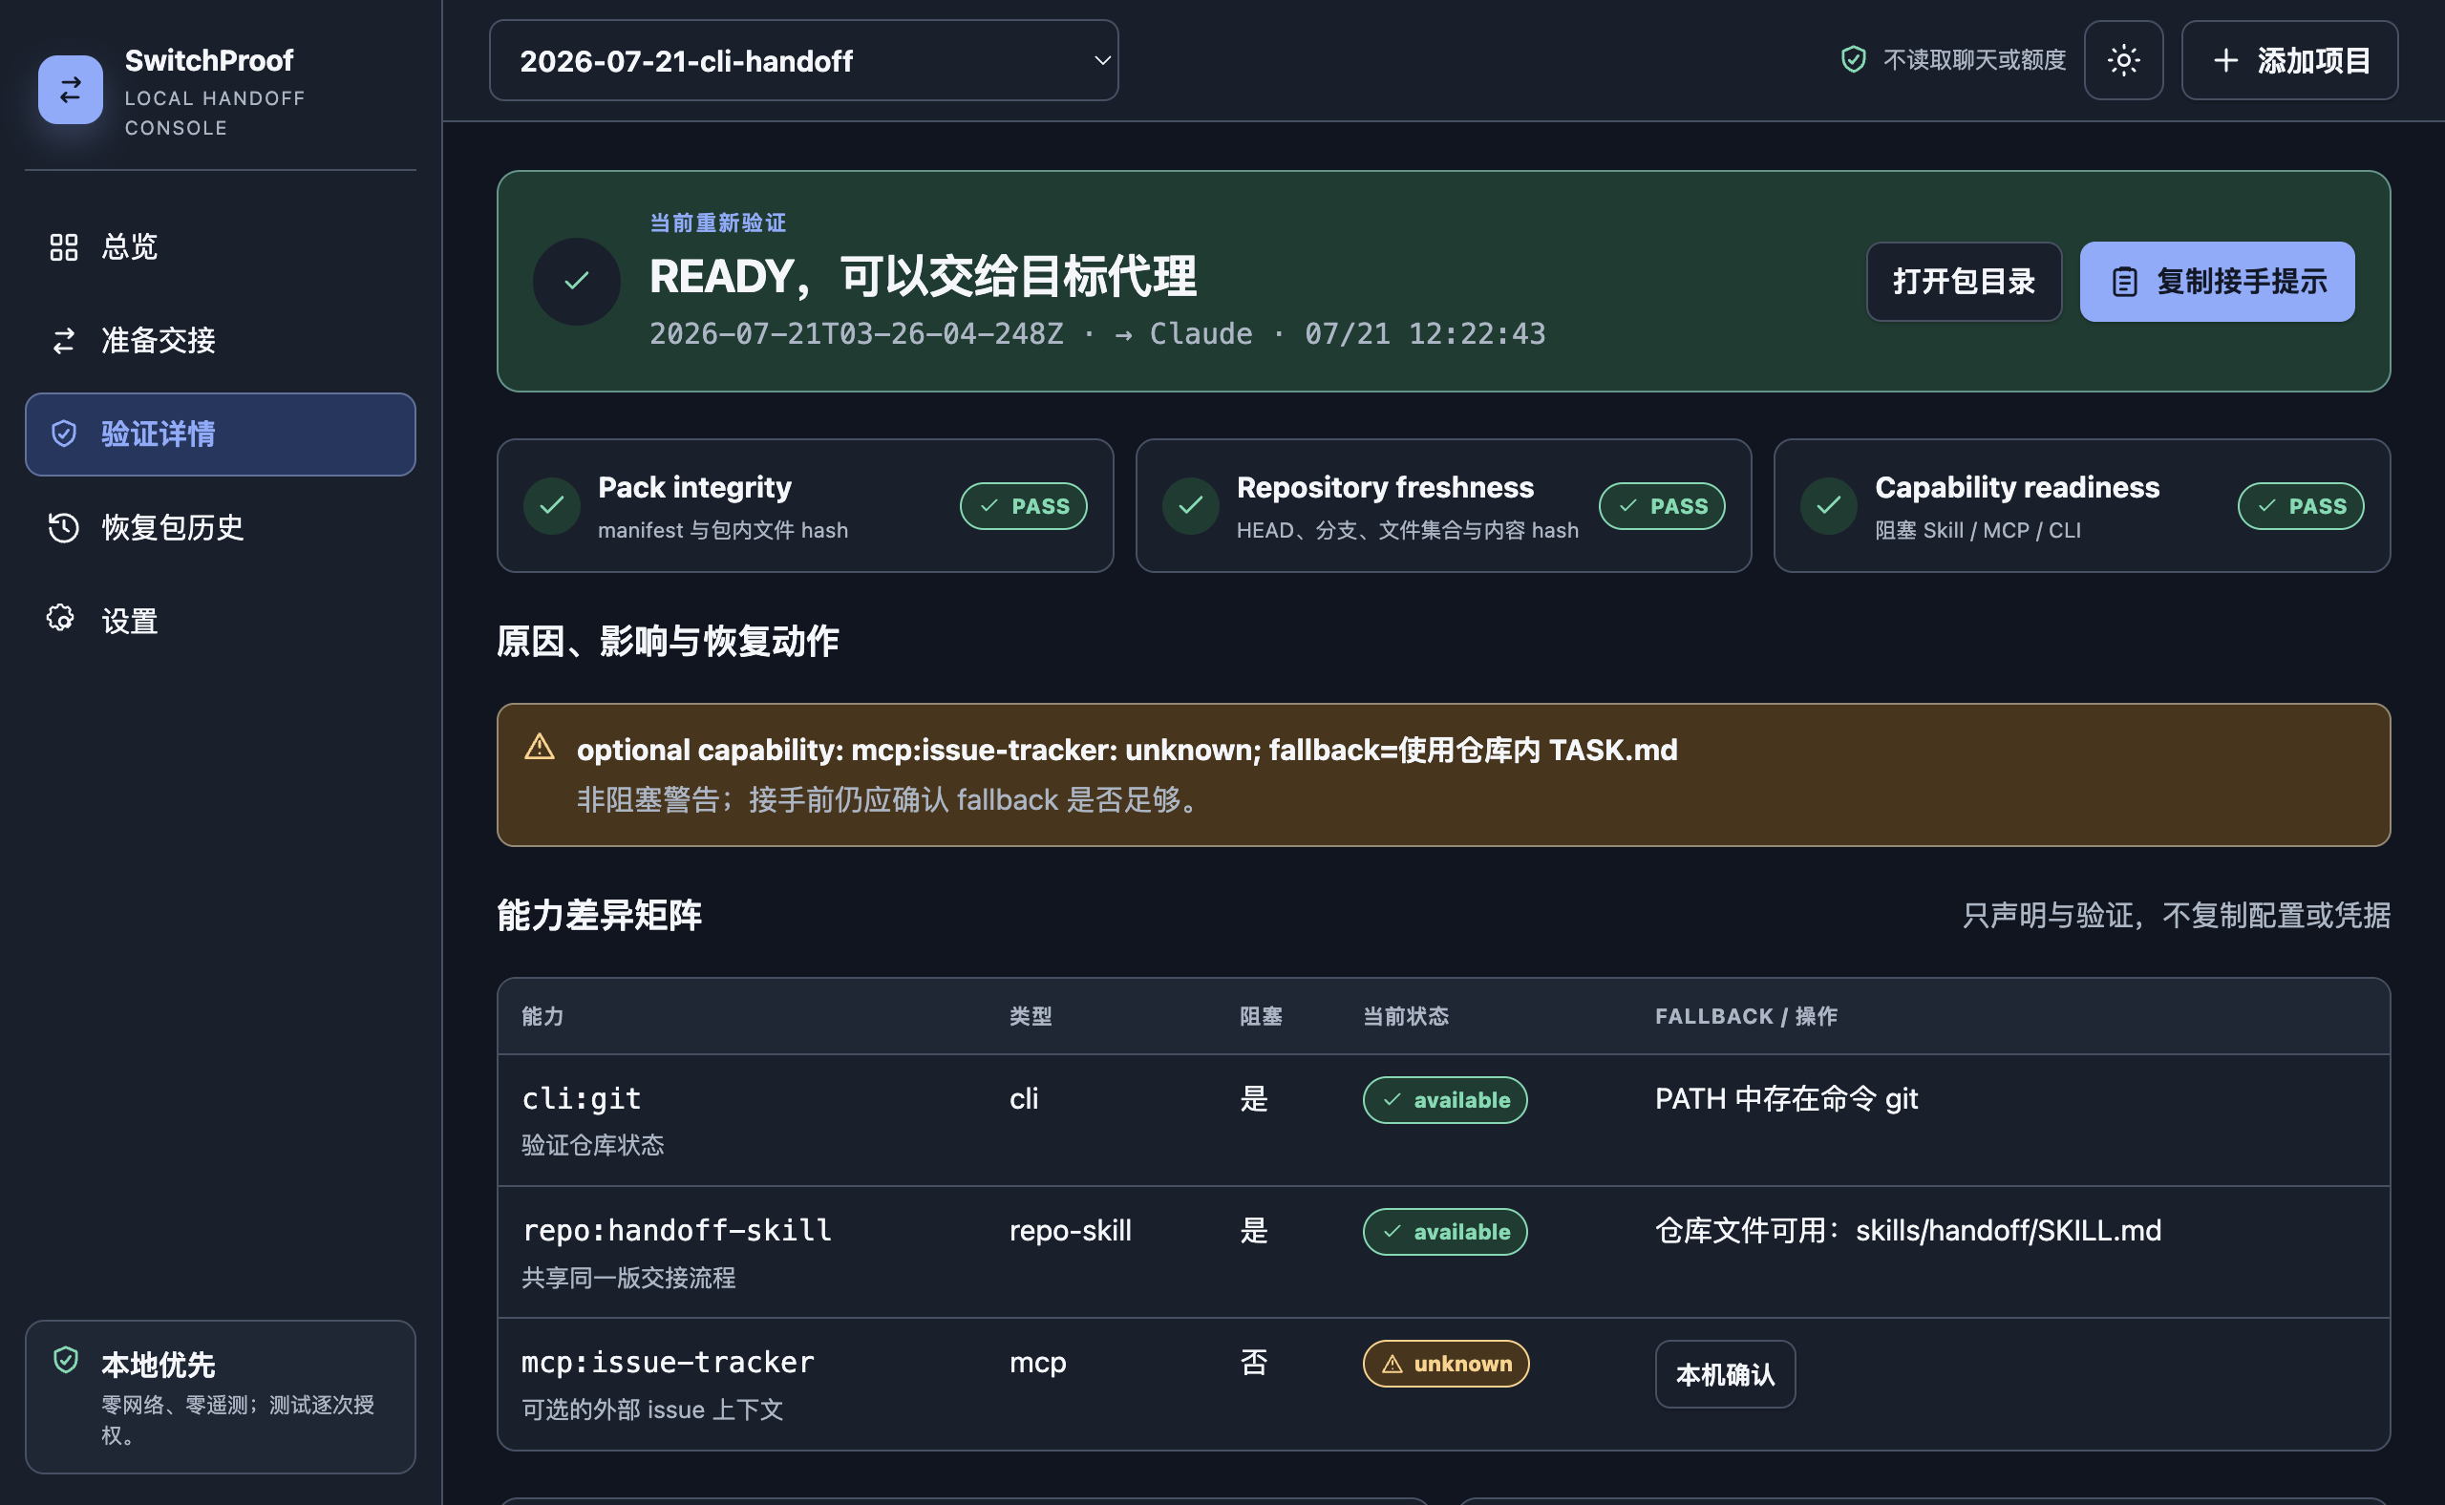Click 添加项目 button
The image size is (2445, 1505).
(2289, 61)
